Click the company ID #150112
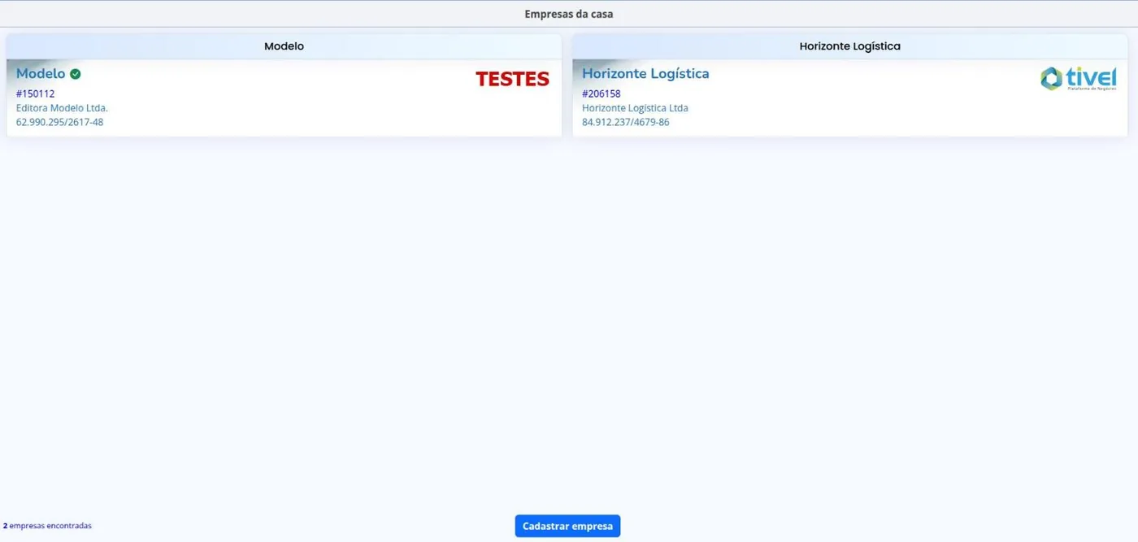The height and width of the screenshot is (542, 1138). pyautogui.click(x=36, y=93)
